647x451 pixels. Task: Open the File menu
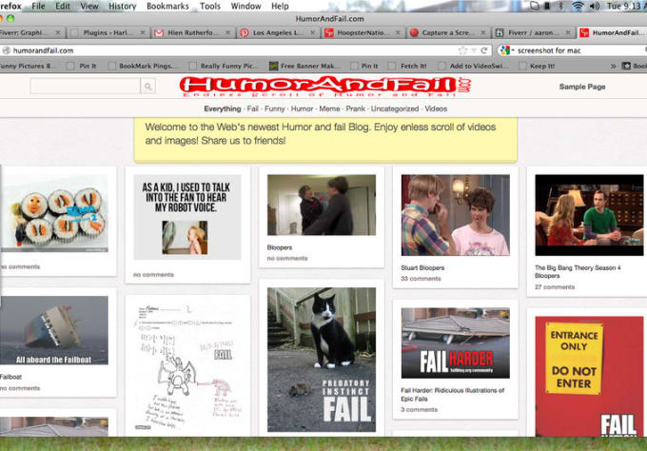[x=38, y=7]
